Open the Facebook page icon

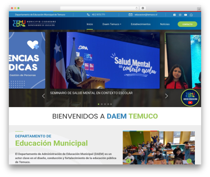[174, 15]
